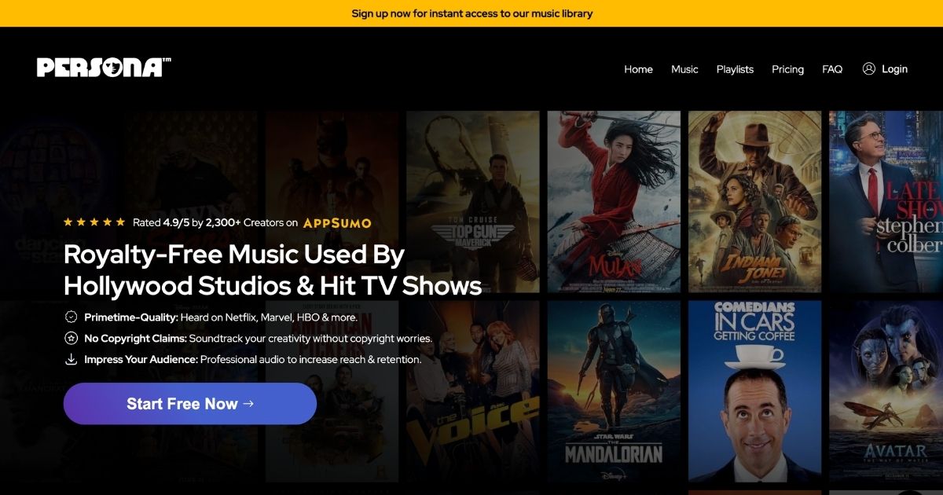Click the Impress Your Audience download icon
943x495 pixels.
point(71,359)
